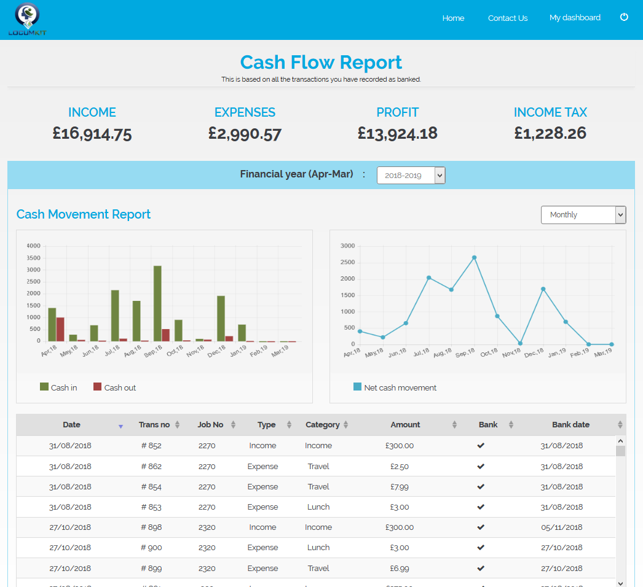Sort the Category column

(x=347, y=424)
